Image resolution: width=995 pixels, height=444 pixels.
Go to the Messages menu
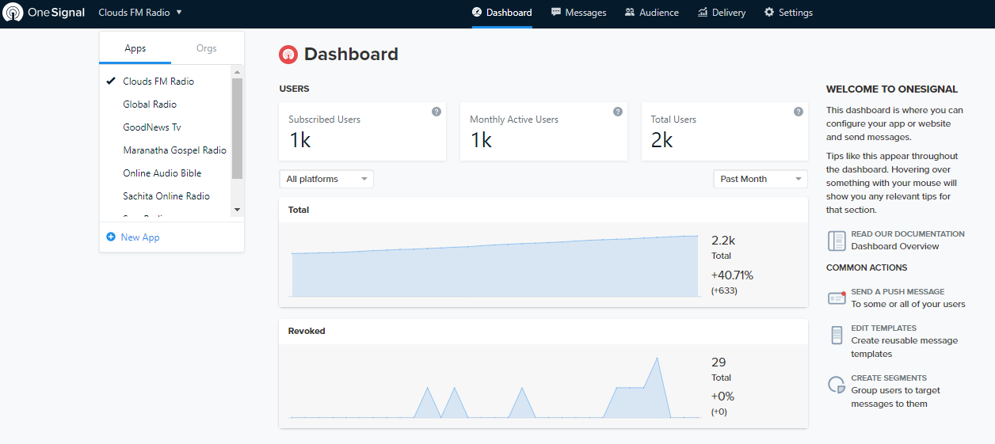(x=579, y=13)
